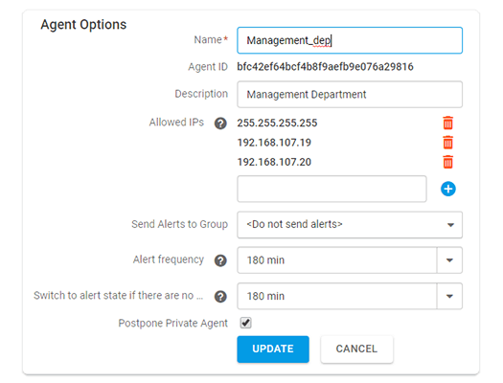Expand Switch to alert state dropdown arrow
This screenshot has width=503, height=383.
tap(449, 296)
